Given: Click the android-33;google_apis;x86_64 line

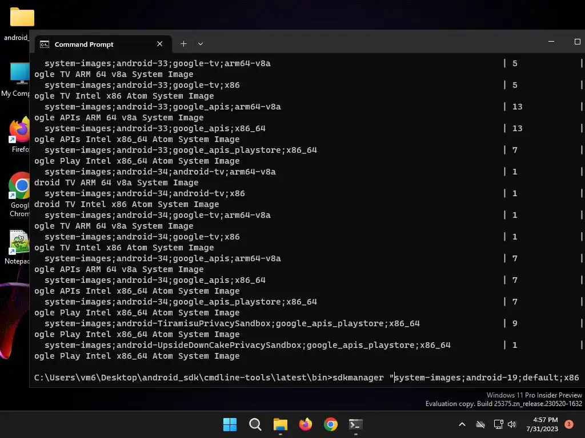Looking at the screenshot, I should (155, 128).
